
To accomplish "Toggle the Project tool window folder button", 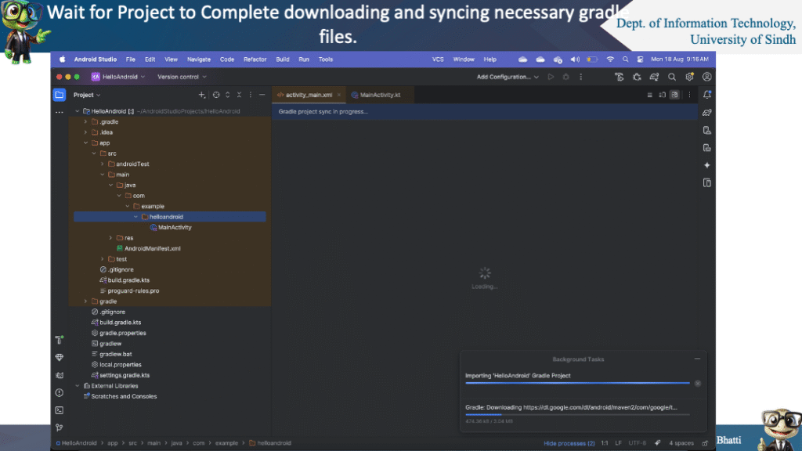I will click(x=60, y=95).
